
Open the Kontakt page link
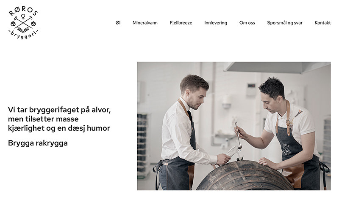coord(322,23)
